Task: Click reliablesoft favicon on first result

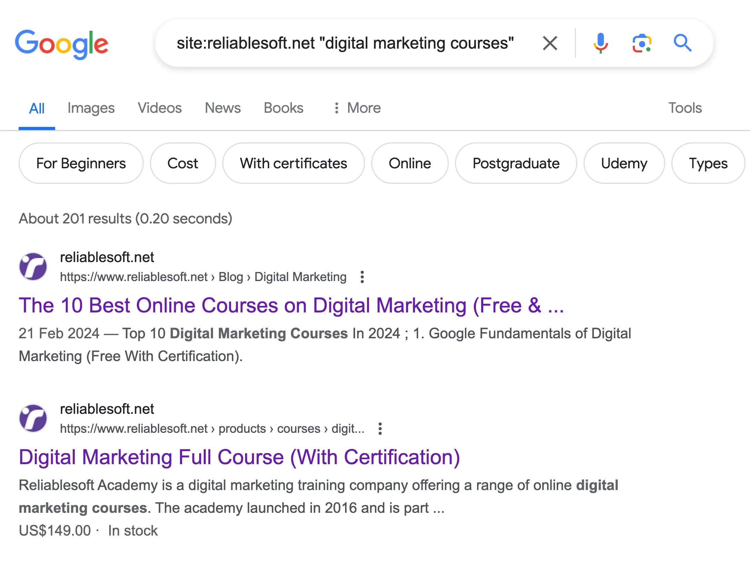Action: tap(33, 267)
